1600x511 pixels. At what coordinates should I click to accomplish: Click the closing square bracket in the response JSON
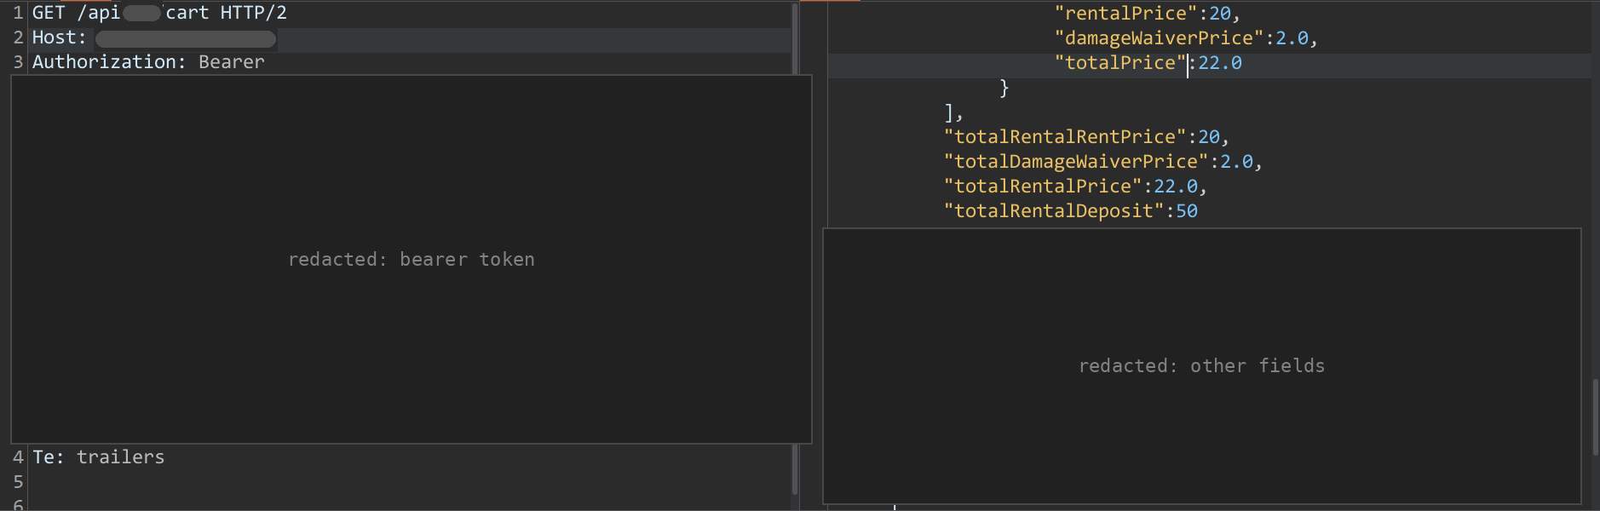pyautogui.click(x=949, y=112)
